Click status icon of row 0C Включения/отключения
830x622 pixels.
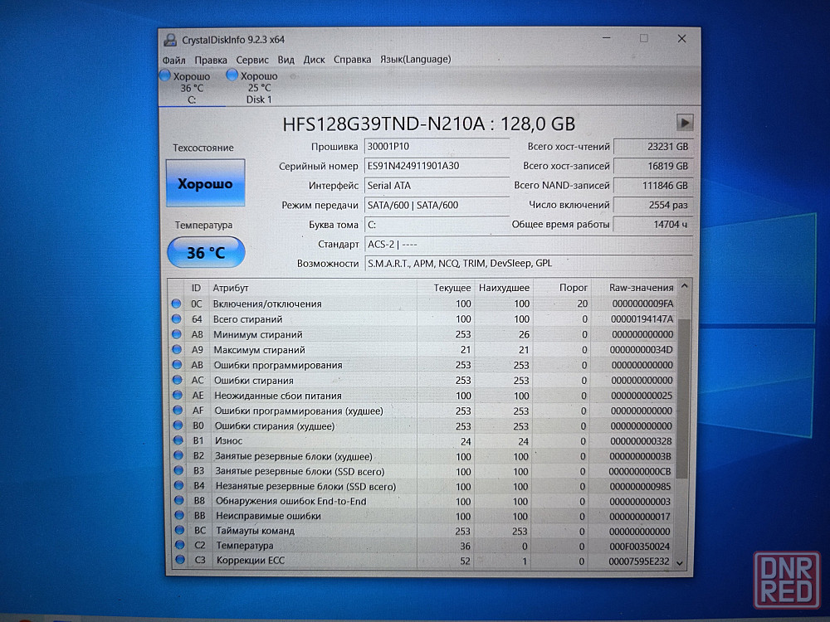pos(176,304)
